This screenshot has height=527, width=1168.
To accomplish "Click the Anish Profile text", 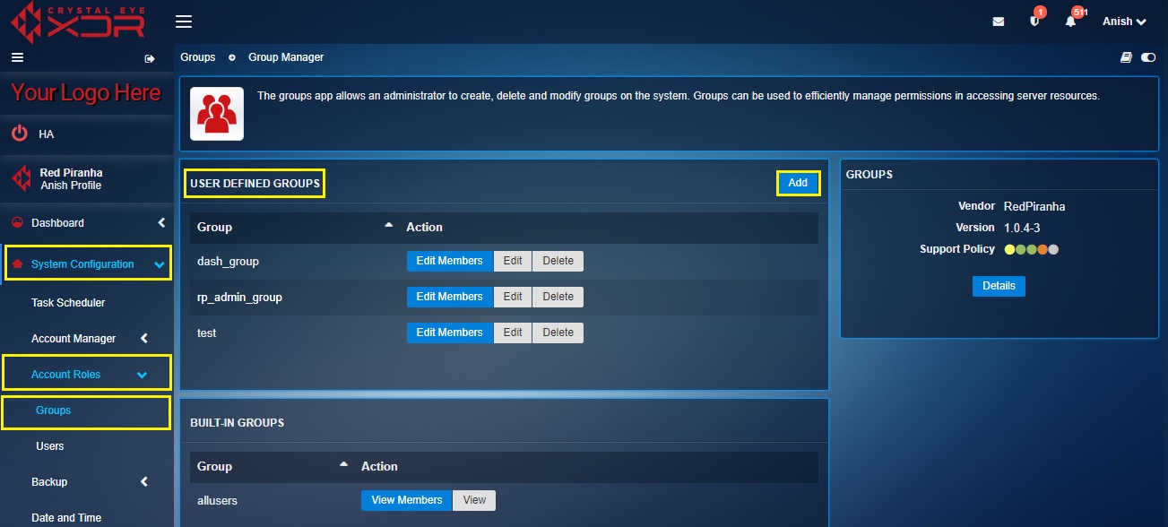I will coord(71,186).
